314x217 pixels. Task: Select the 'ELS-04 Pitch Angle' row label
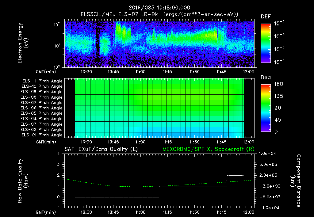pos(42,119)
